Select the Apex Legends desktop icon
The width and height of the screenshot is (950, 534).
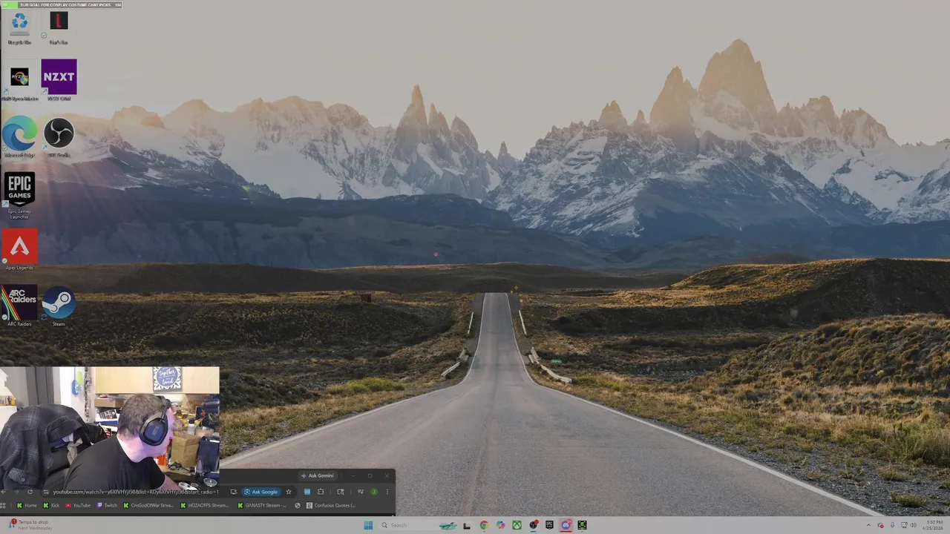pos(19,250)
